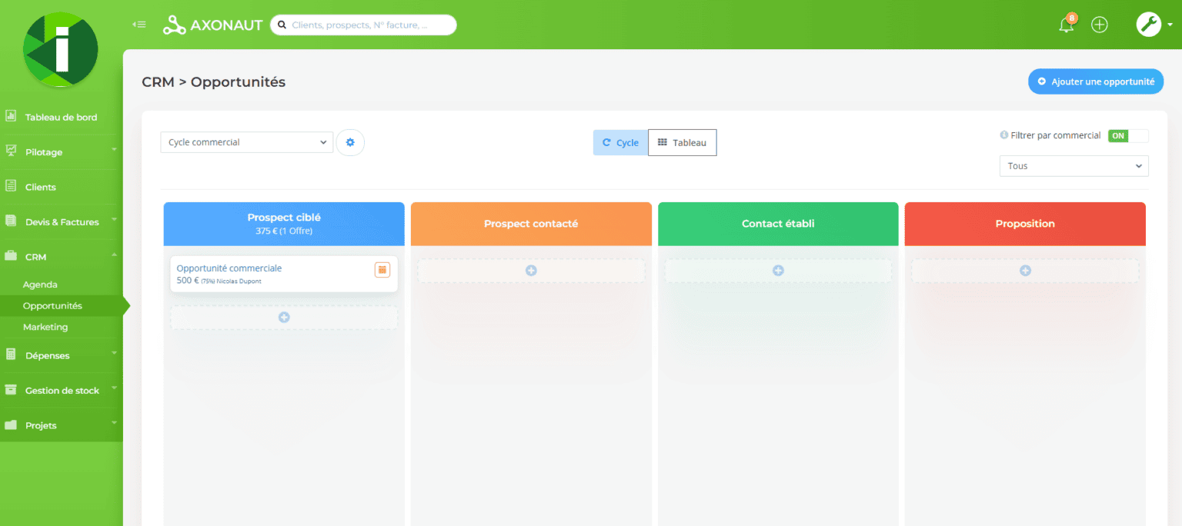1182x526 pixels.
Task: Click the clients and prospects search field
Action: tap(363, 25)
